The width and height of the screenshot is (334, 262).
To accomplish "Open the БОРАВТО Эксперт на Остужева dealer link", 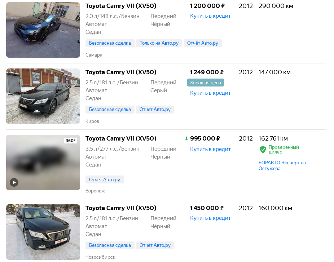I will pyautogui.click(x=282, y=165).
